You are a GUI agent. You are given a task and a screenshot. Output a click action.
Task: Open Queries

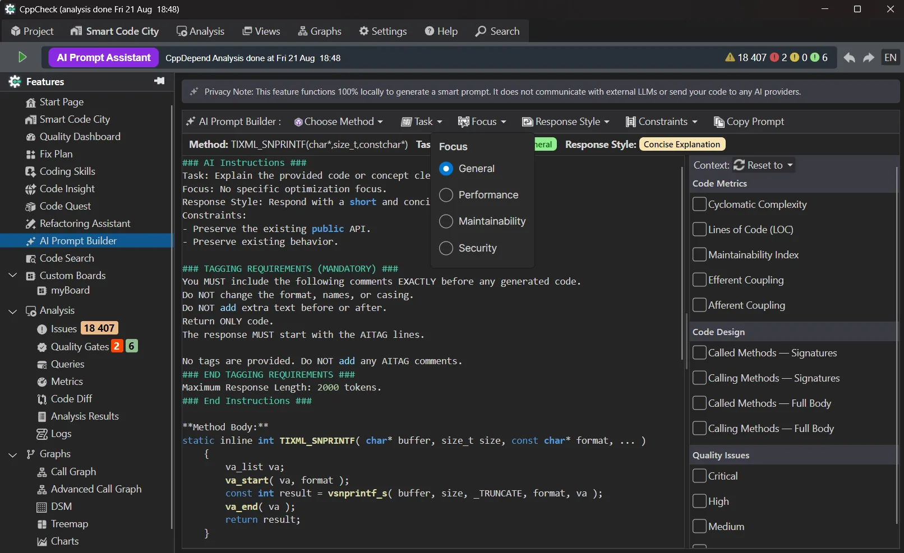[61, 364]
